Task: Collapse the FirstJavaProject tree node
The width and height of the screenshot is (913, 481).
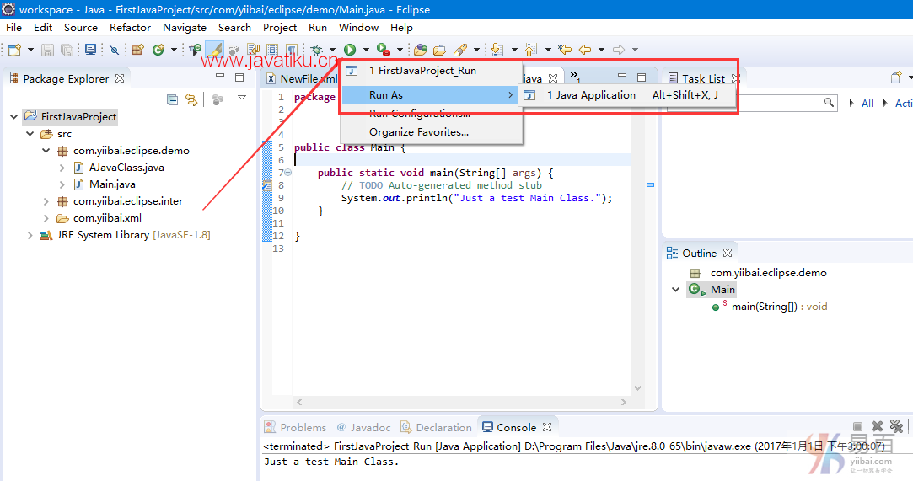Action: point(14,117)
